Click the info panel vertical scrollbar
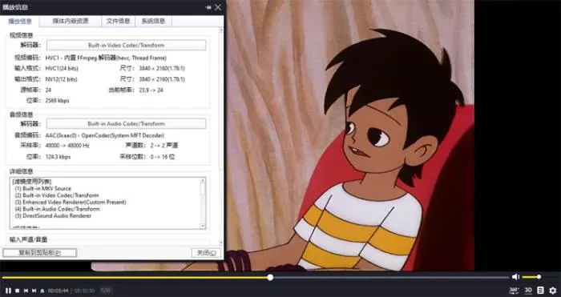The width and height of the screenshot is (561, 297). click(x=222, y=136)
